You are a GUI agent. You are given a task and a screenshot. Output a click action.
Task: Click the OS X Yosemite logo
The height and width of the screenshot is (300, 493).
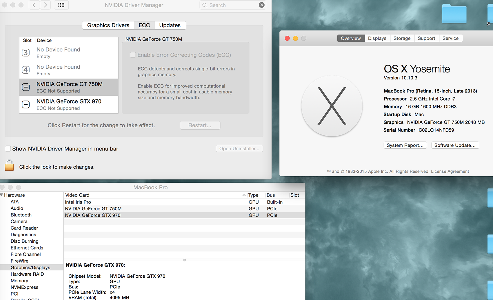click(x=332, y=106)
